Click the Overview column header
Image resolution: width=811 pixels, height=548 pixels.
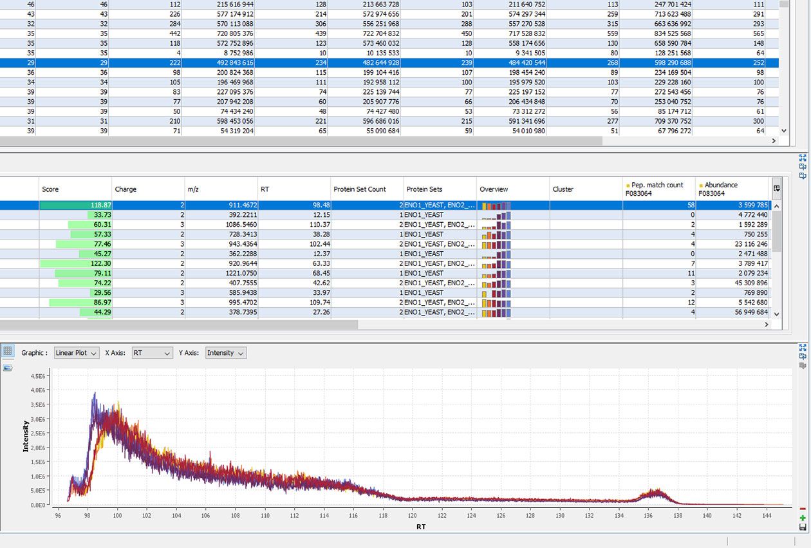(513, 189)
